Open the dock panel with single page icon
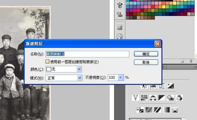Image resolution: width=197 pixels, height=120 pixels. pos(120,27)
